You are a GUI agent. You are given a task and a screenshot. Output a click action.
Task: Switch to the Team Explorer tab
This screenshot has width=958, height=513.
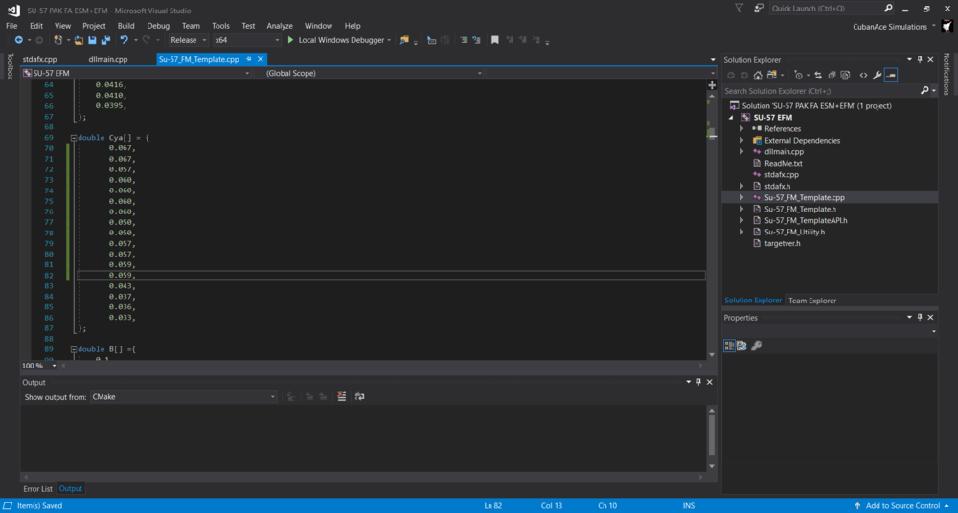point(812,301)
